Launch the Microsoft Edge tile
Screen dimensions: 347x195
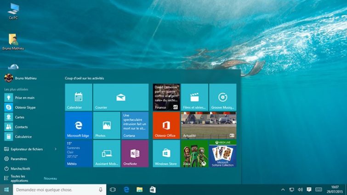pos(79,125)
